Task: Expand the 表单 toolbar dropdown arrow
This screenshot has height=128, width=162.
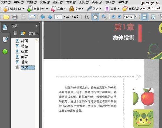Action: tap(118, 9)
